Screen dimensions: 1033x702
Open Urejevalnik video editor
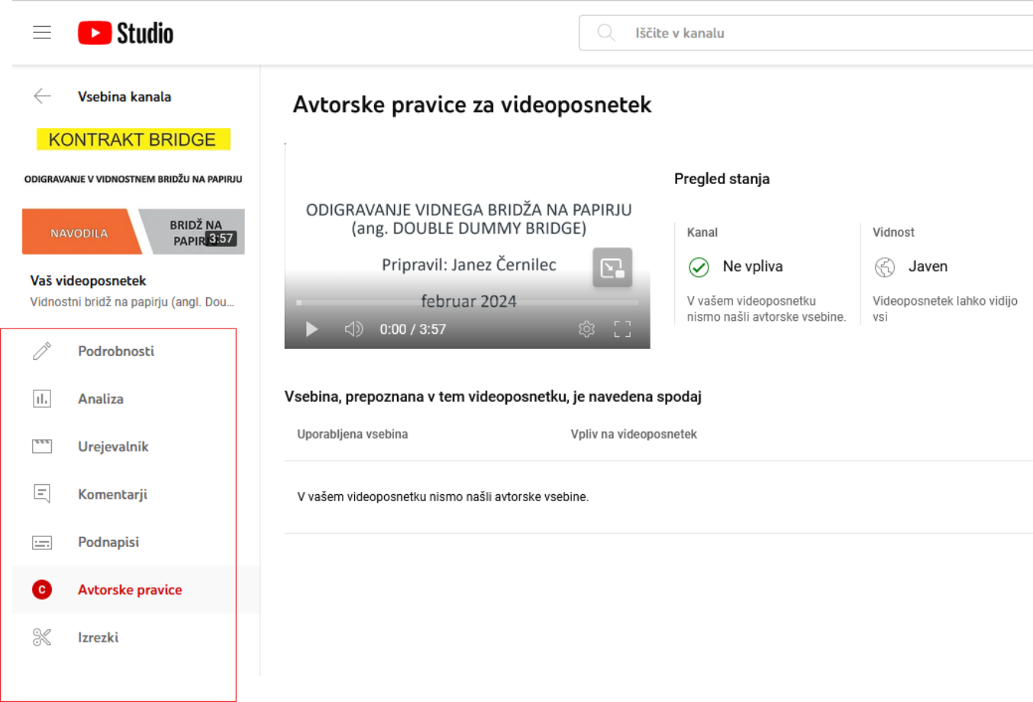click(113, 447)
